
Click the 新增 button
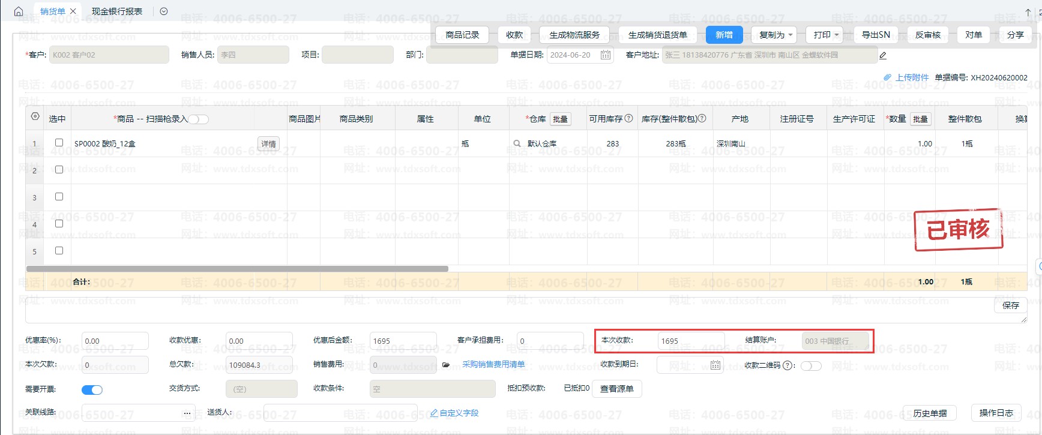click(x=724, y=35)
